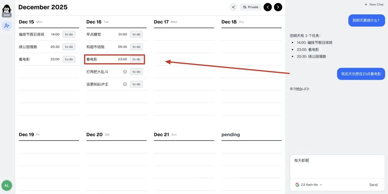Toggle to-do status for 早点睡觉
The height and width of the screenshot is (194, 388).
pos(137,34)
